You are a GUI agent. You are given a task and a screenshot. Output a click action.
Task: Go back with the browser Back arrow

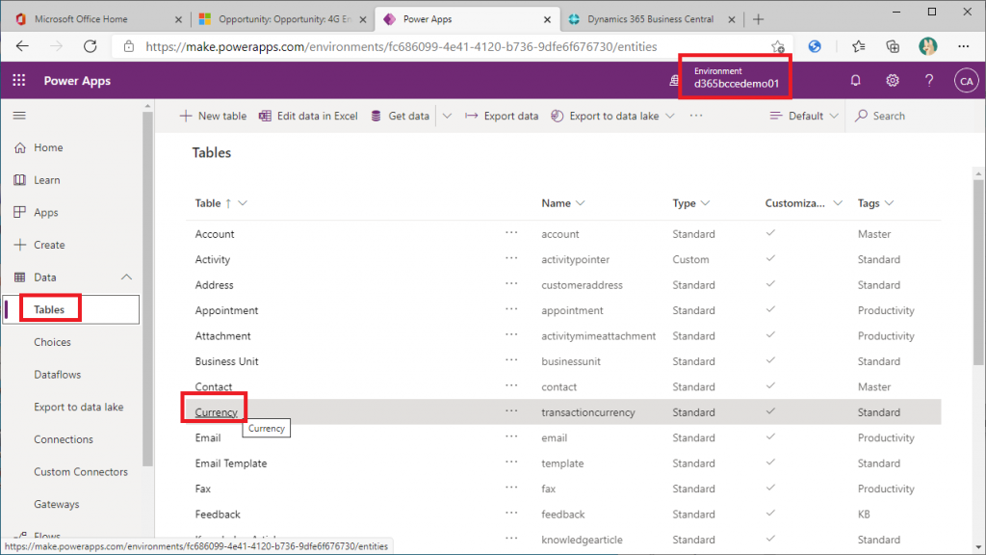tap(23, 46)
